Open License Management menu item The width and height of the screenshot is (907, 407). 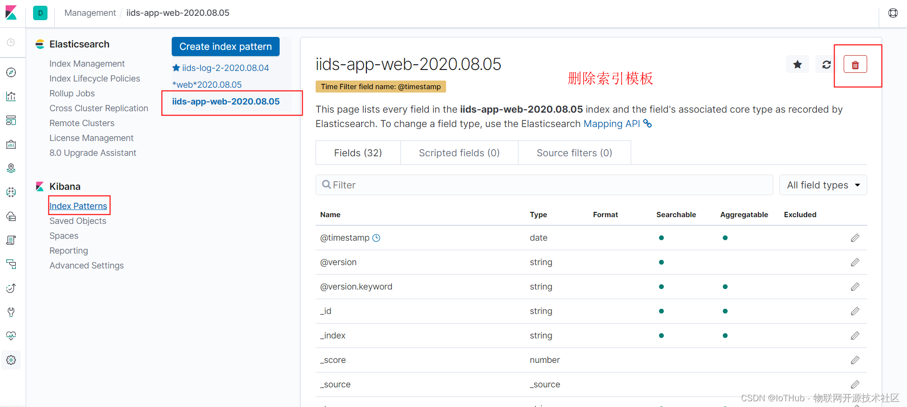[x=91, y=138]
